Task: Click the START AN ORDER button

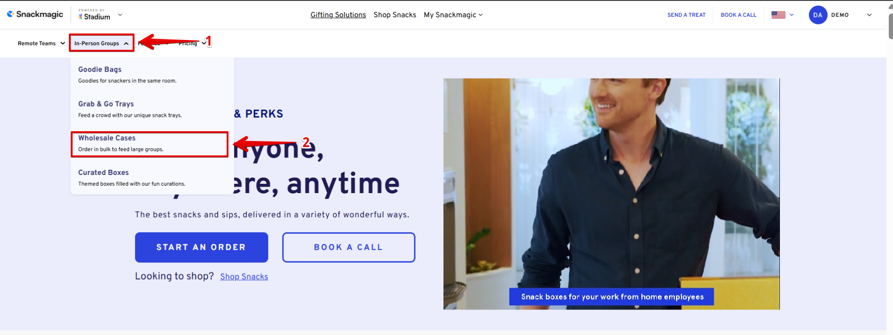Action: [x=201, y=247]
